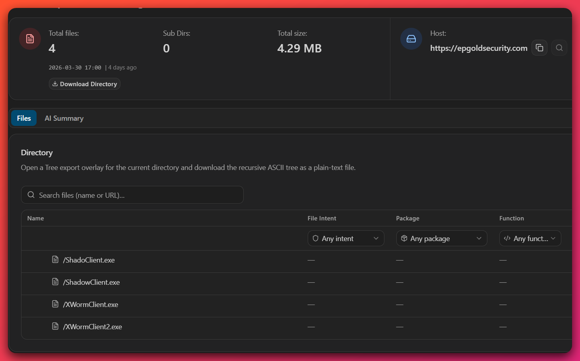Click the search host magnifier icon
This screenshot has height=361, width=580.
tap(559, 48)
